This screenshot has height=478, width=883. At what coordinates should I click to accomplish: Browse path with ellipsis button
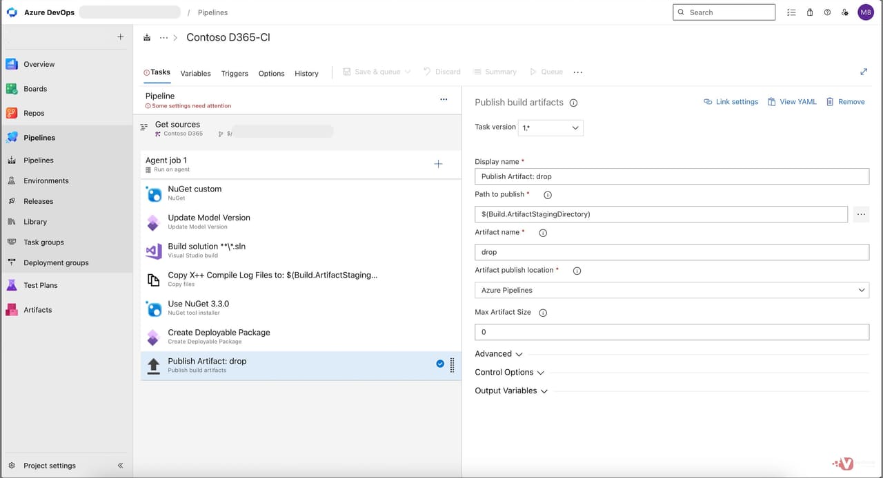[x=861, y=214]
